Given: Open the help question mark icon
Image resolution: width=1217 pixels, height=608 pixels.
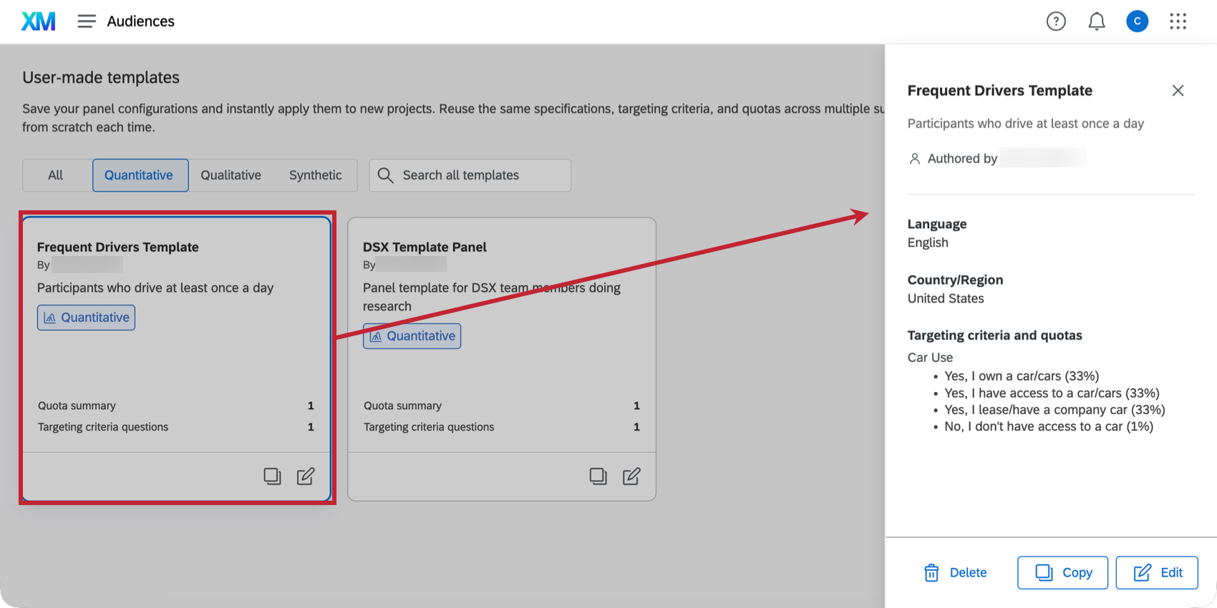Looking at the screenshot, I should [1056, 21].
